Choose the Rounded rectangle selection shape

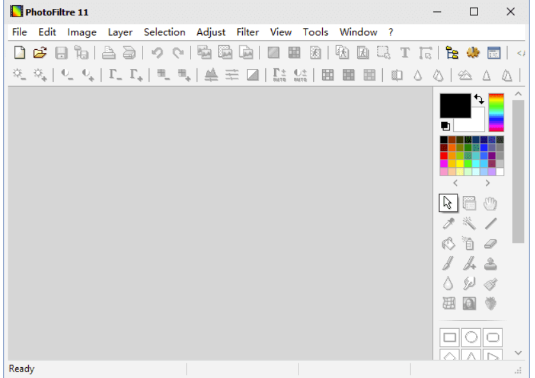click(493, 337)
